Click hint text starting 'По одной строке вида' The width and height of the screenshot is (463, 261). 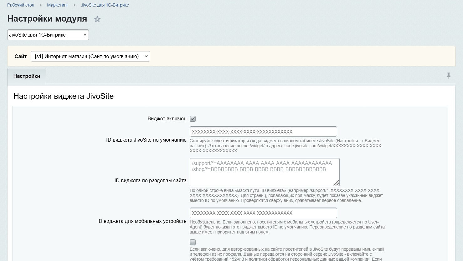[x=286, y=195]
